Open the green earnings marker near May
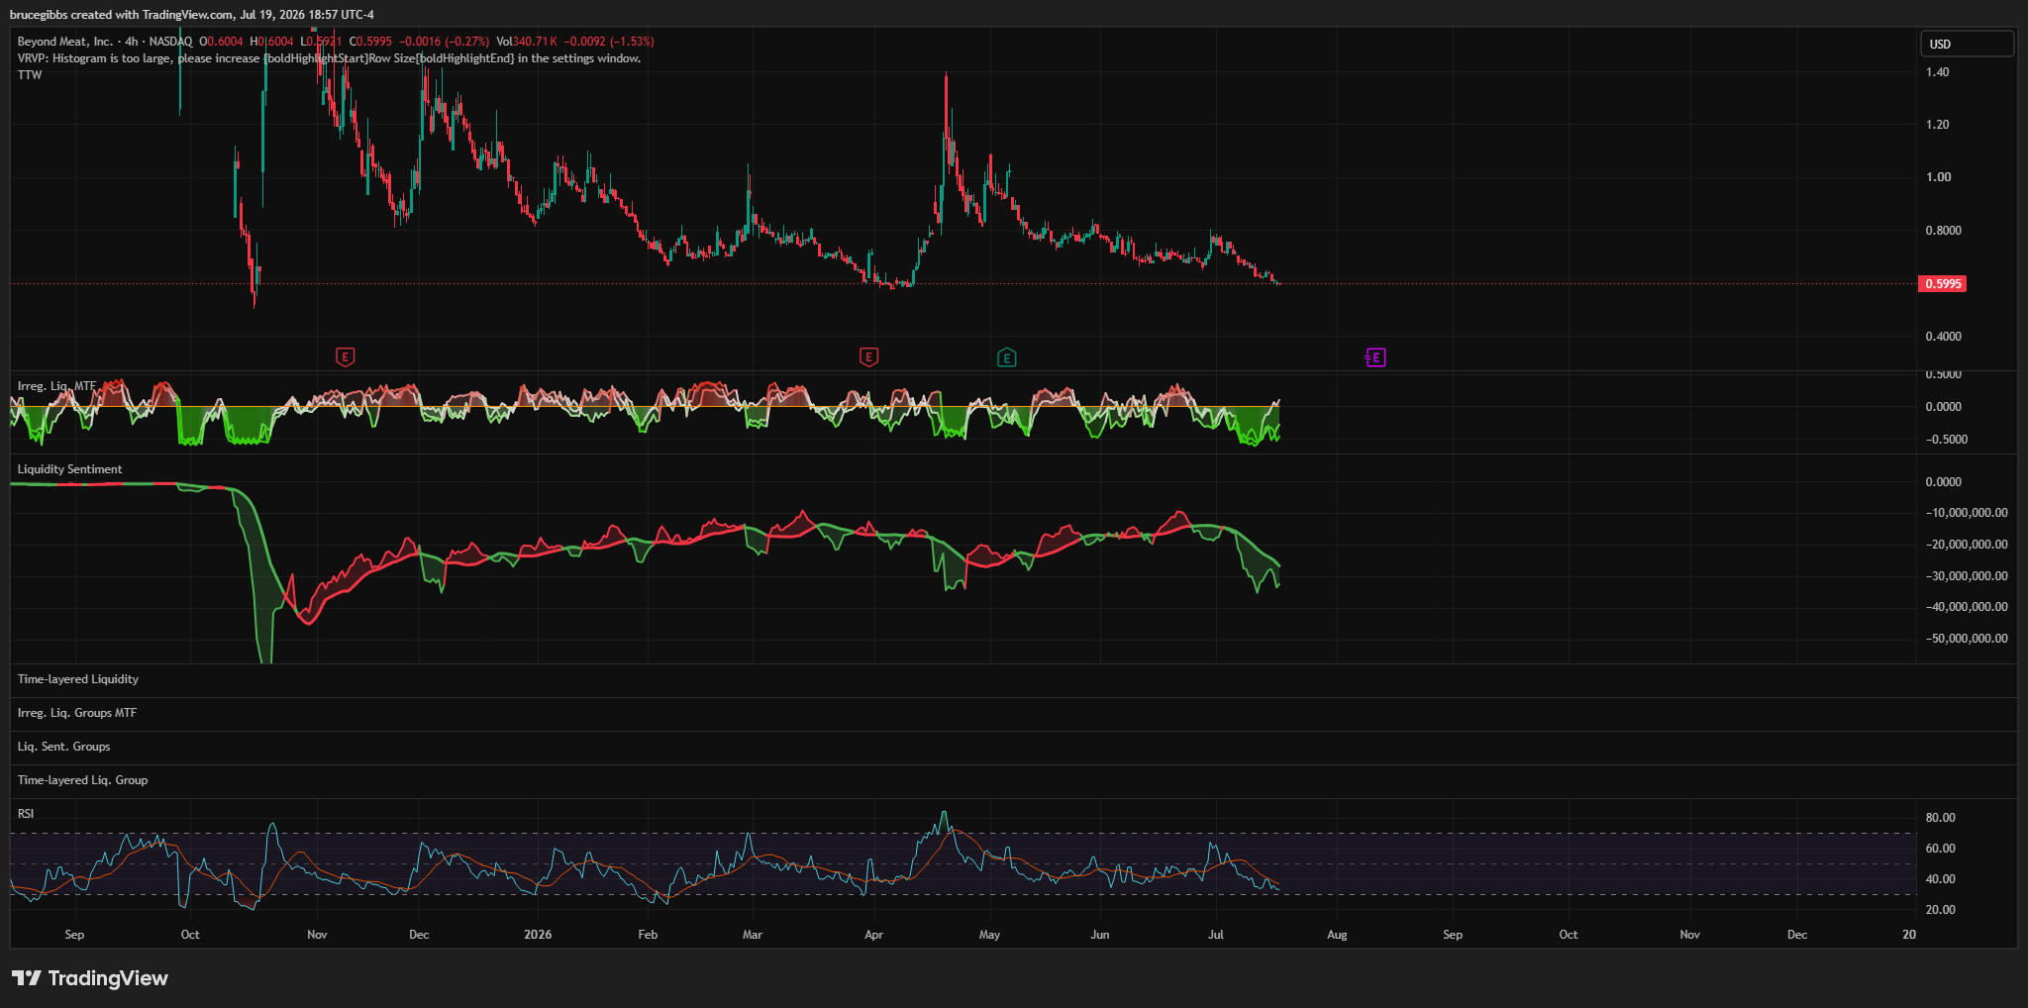 click(x=1006, y=357)
